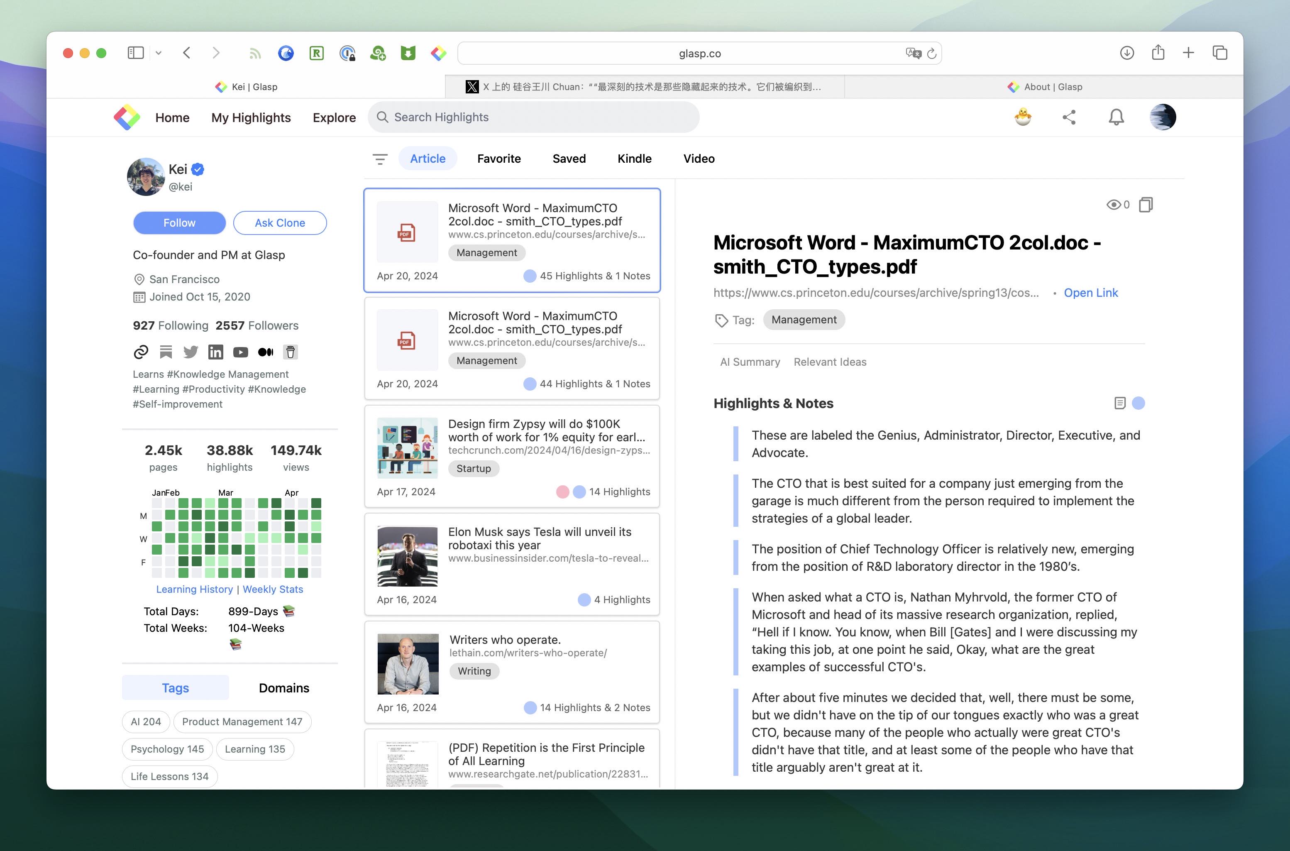Toggle the Safari sidebar button

[x=135, y=53]
